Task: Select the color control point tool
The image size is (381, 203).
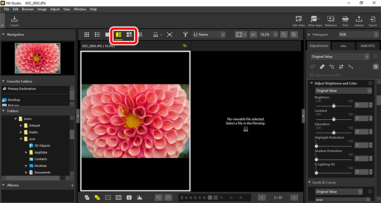Action: coord(331,66)
